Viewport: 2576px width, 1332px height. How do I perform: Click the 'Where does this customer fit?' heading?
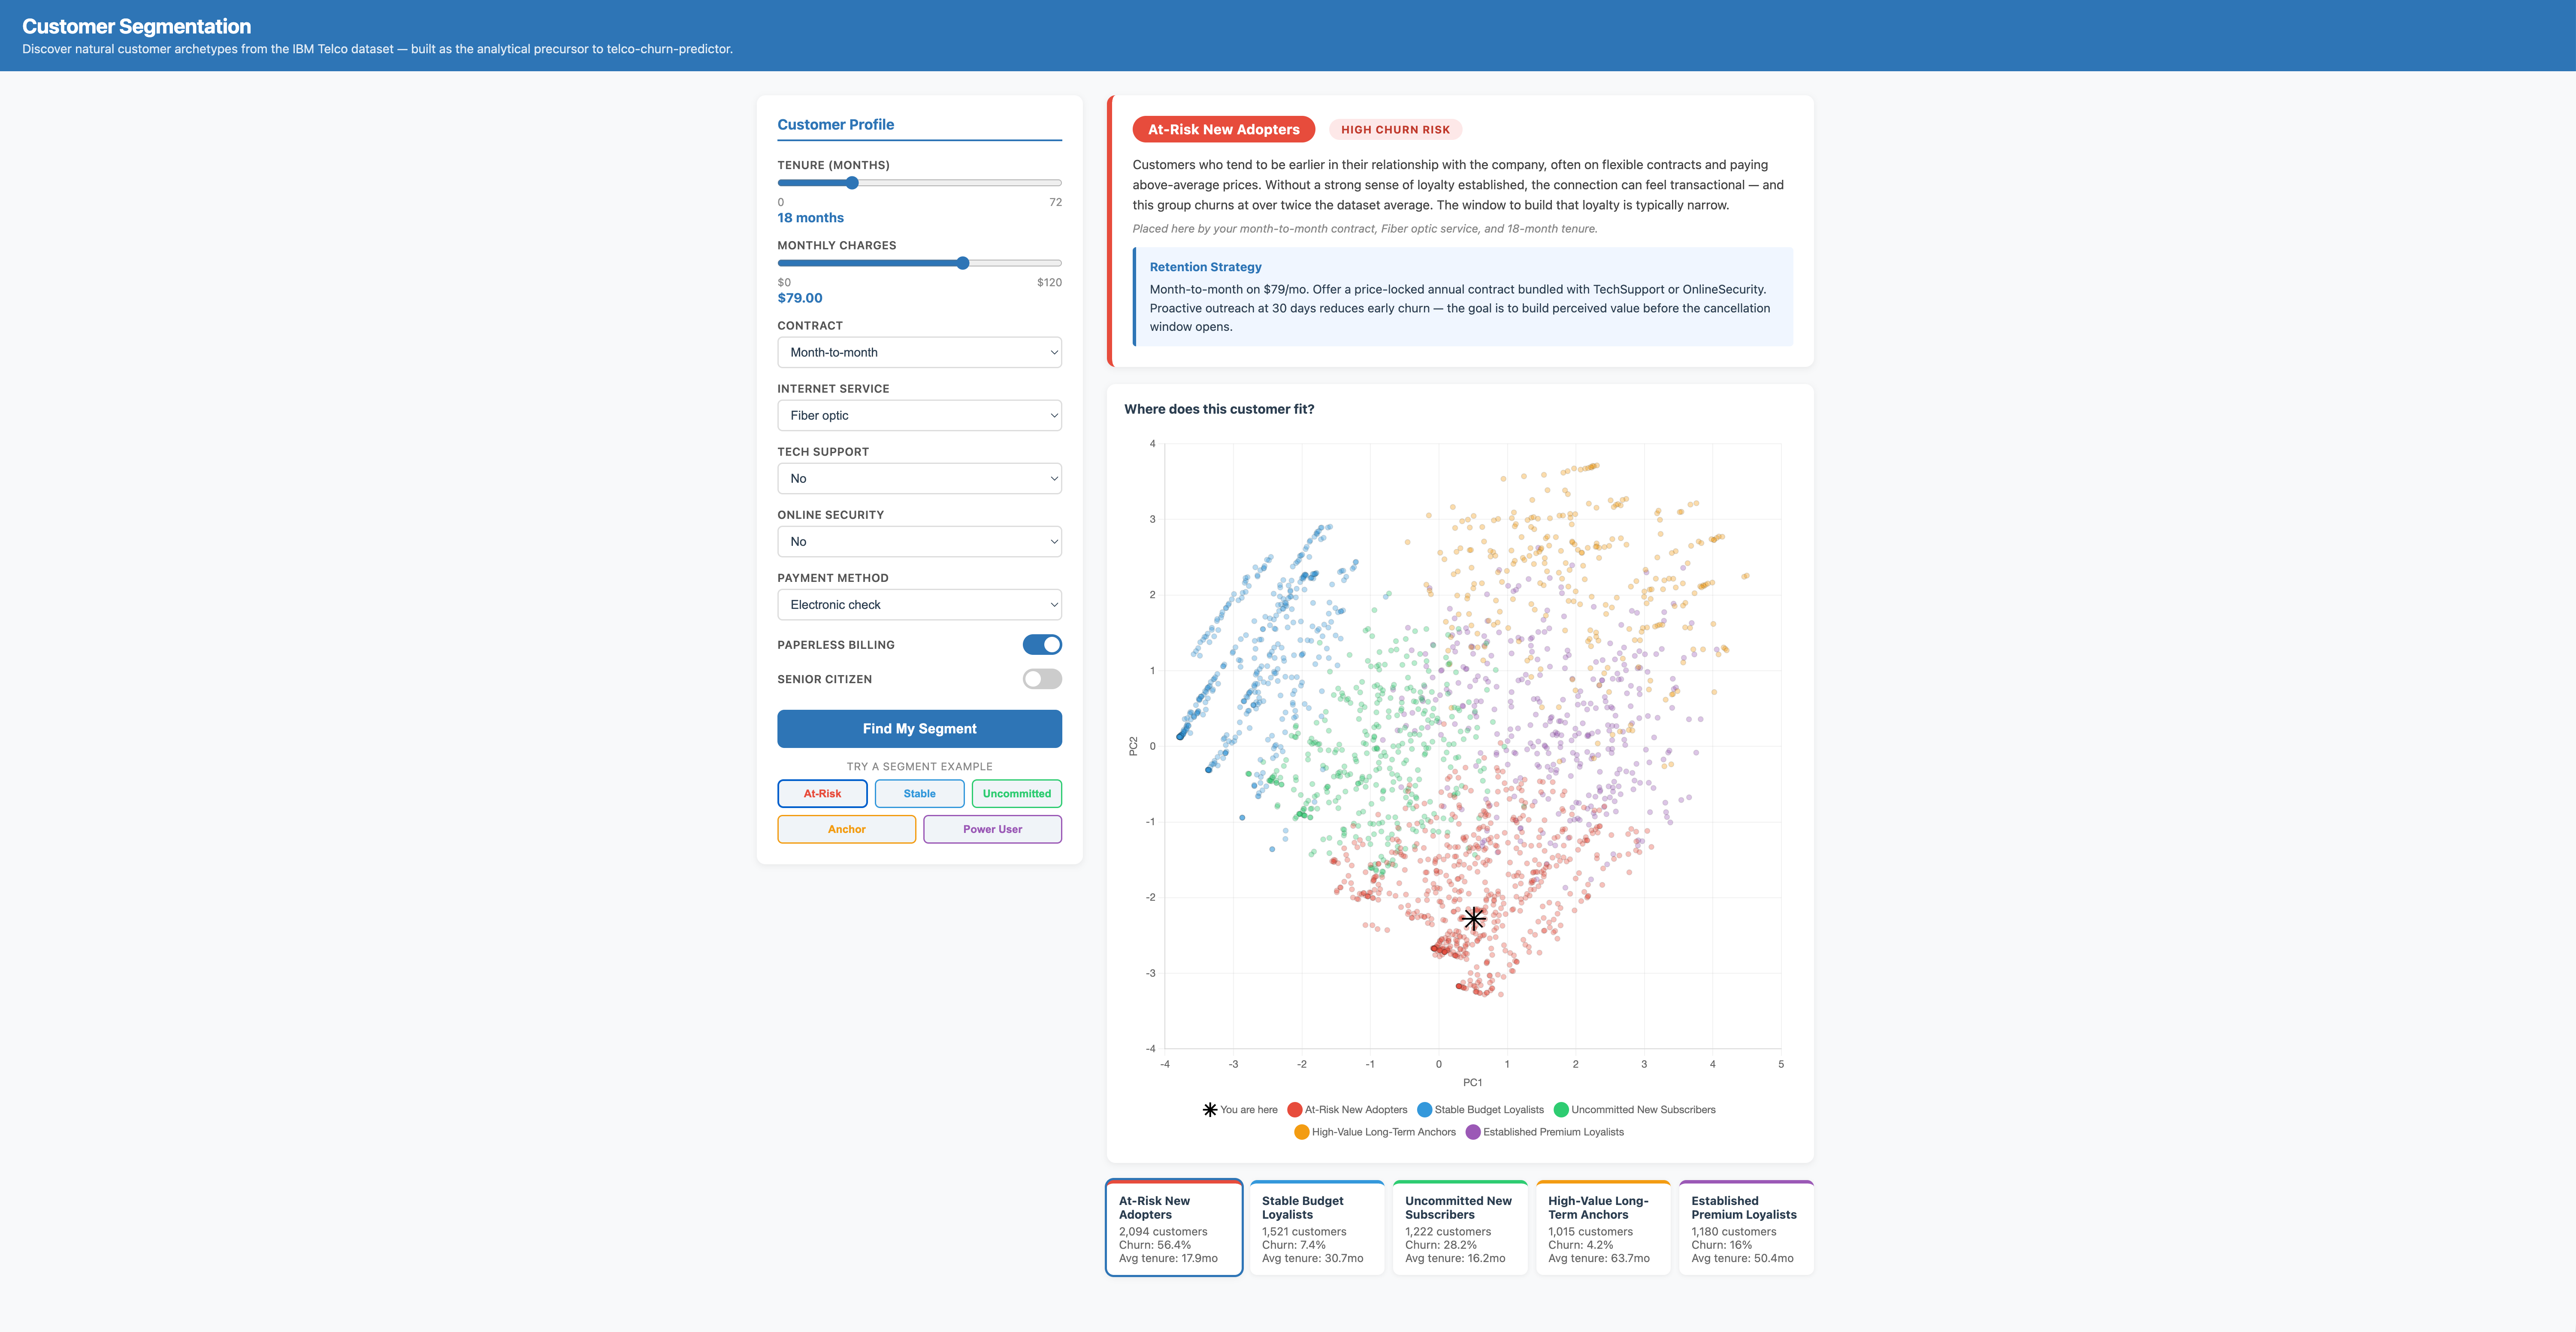pyautogui.click(x=1219, y=409)
